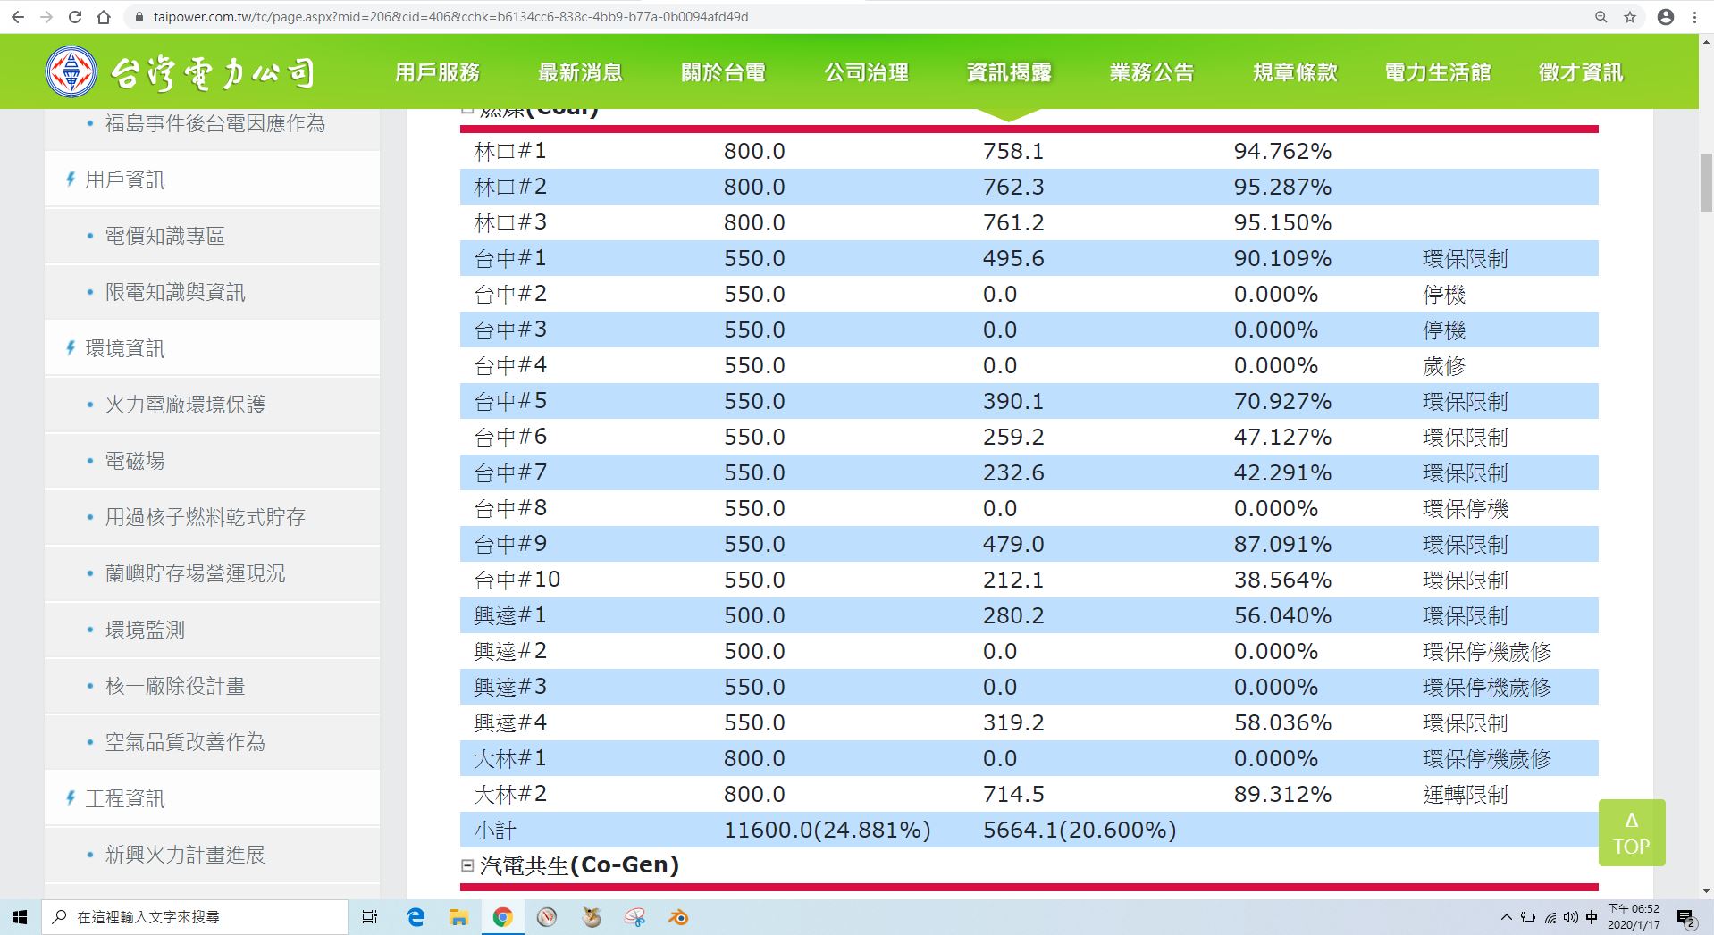Open Chrome profile account icon
This screenshot has width=1714, height=935.
1666,17
